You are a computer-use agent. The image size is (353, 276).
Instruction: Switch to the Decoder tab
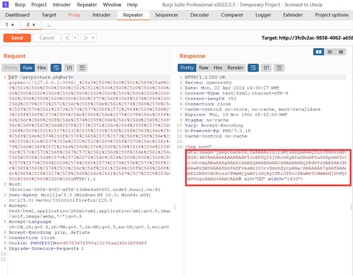200,15
